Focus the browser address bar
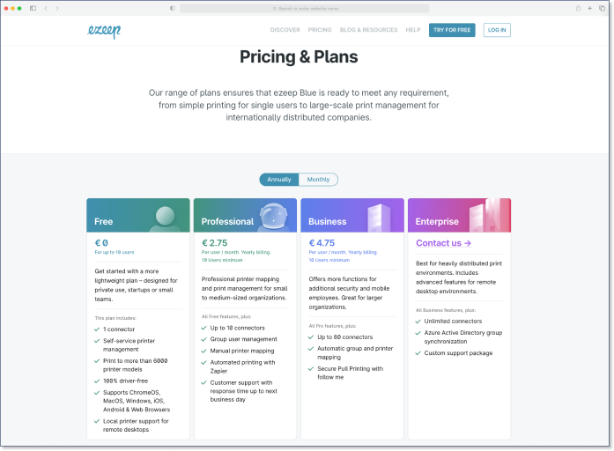The height and width of the screenshot is (451, 614). 304,8
